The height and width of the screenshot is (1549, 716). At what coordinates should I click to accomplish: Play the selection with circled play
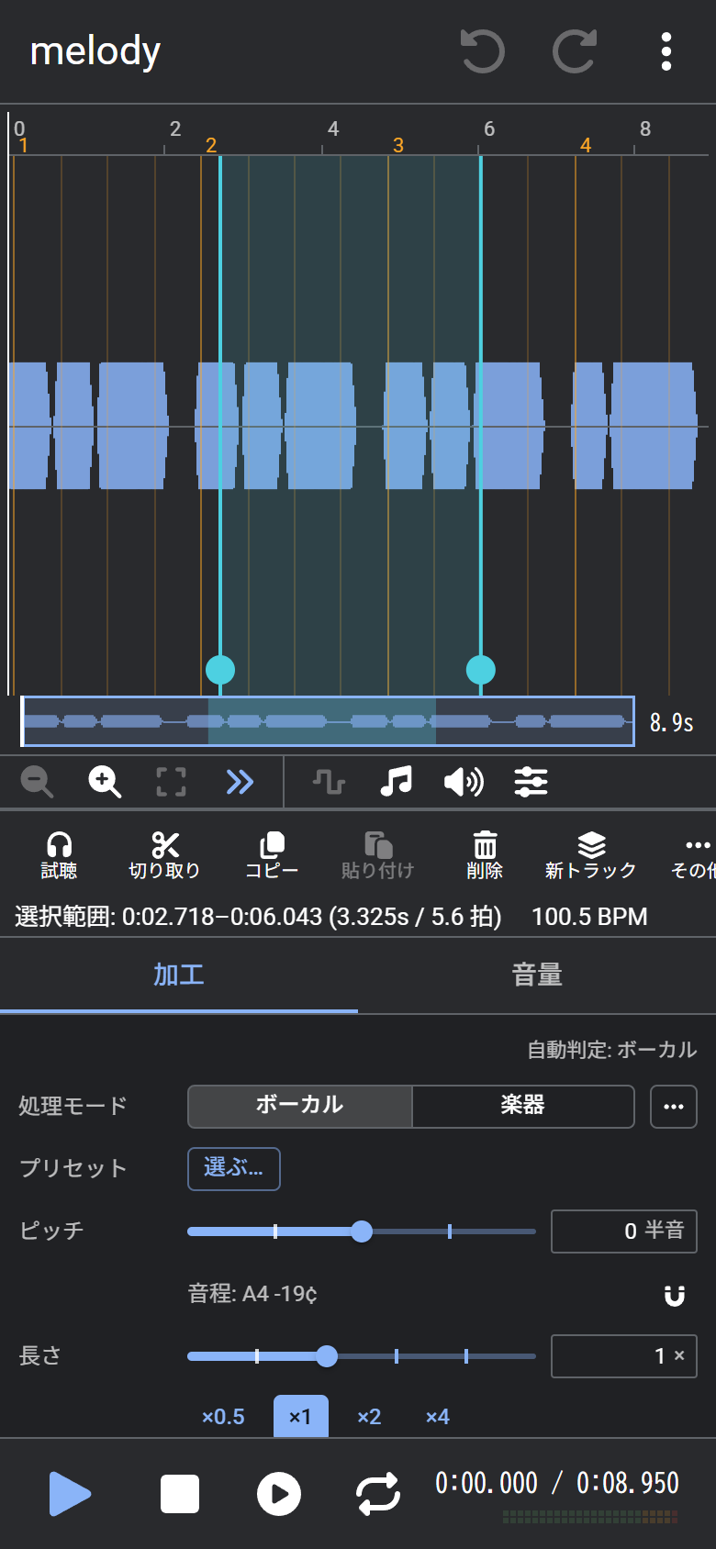point(279,1494)
